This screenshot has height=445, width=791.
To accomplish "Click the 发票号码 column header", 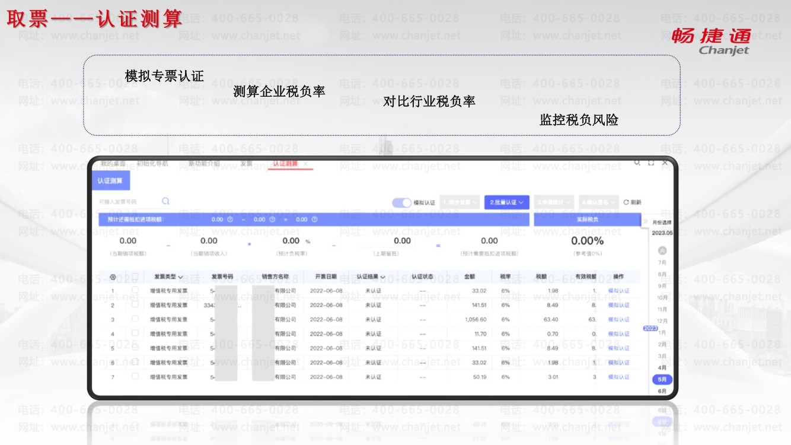I will pos(222,276).
